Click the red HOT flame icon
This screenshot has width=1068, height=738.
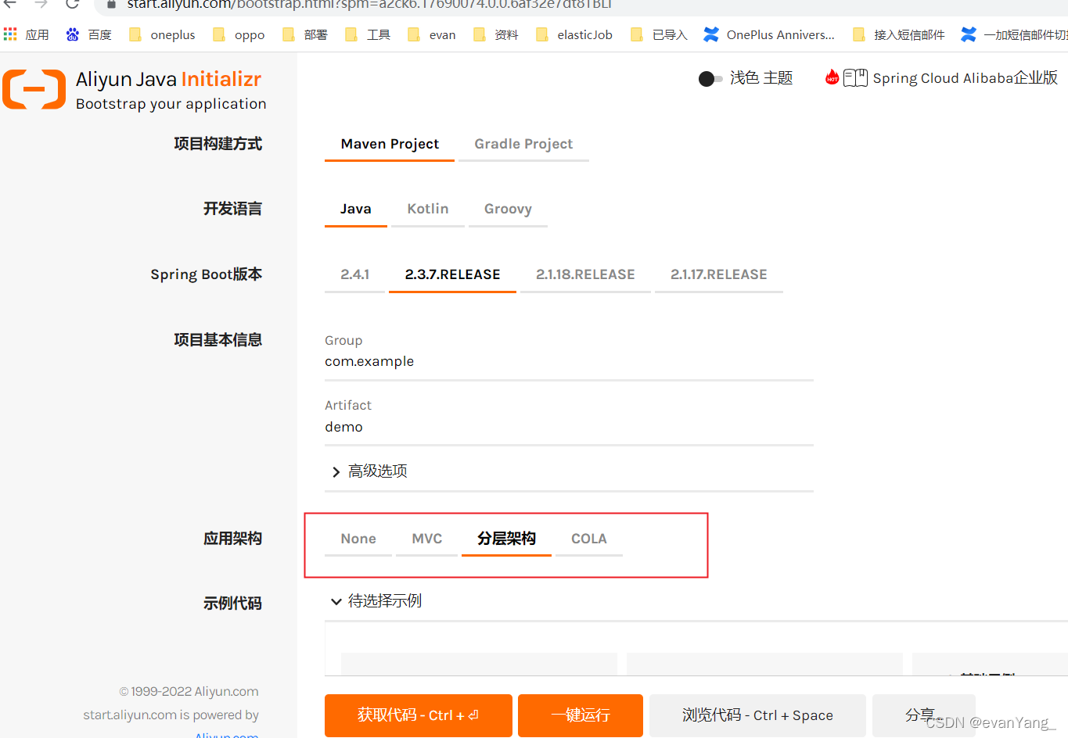(832, 77)
